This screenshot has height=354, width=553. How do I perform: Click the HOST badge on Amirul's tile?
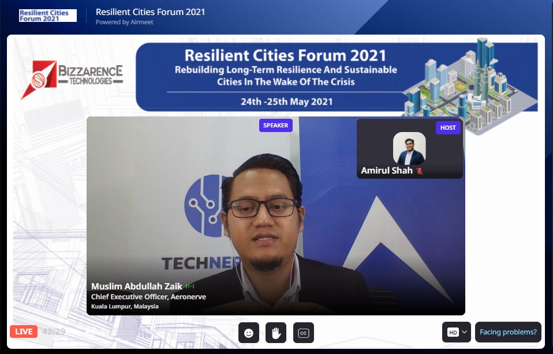point(448,128)
